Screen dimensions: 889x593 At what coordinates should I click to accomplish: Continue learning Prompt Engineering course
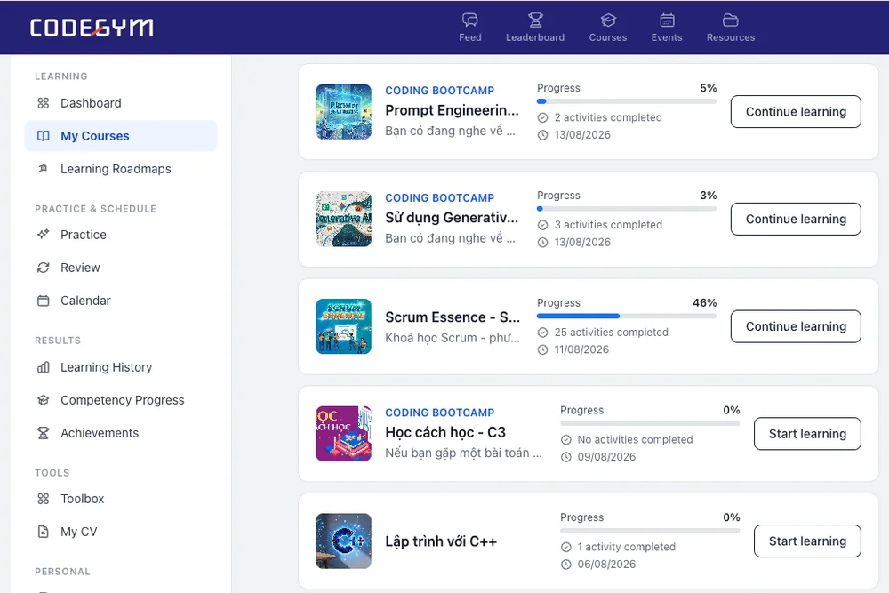[796, 112]
